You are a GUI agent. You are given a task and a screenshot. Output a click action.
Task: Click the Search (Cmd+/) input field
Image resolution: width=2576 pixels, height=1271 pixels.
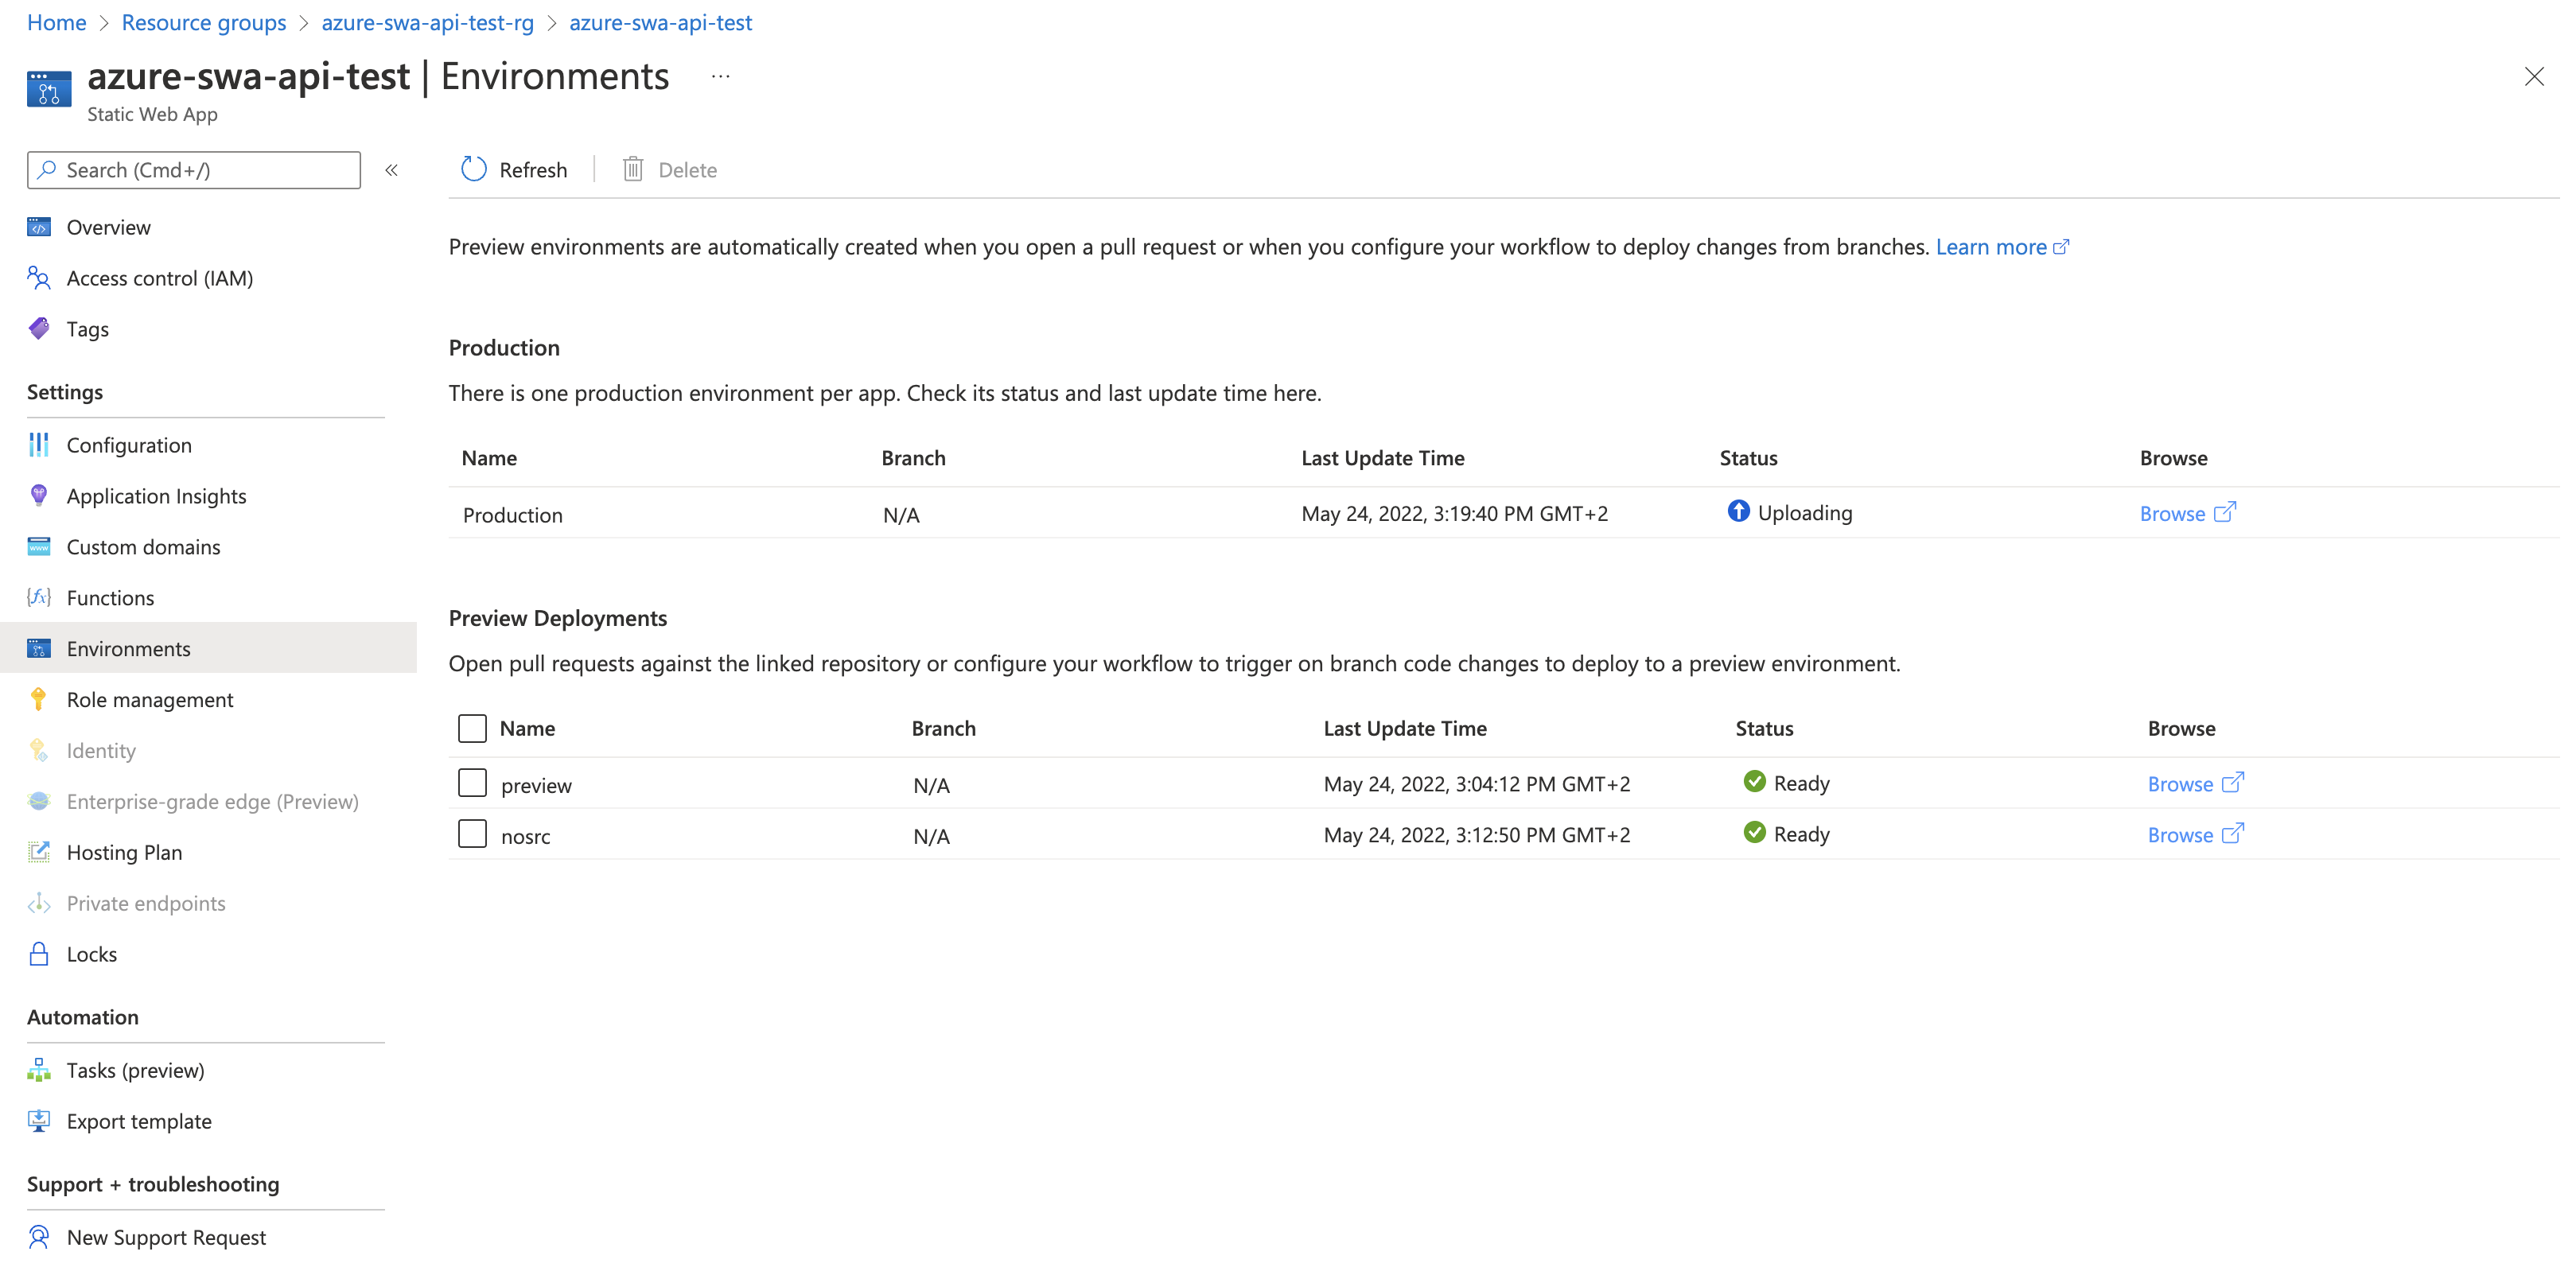coord(193,170)
